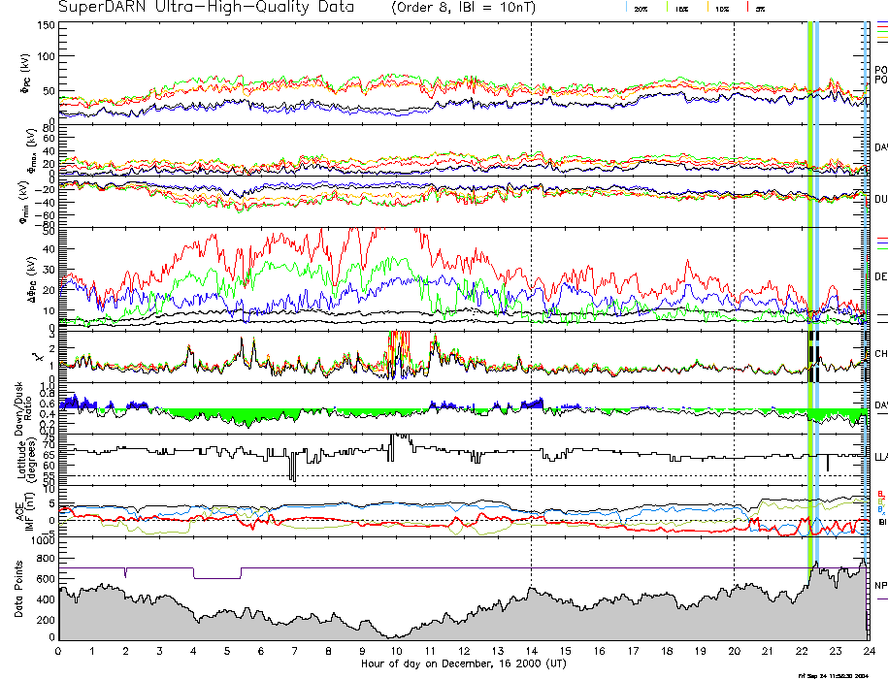Select the 20% legend entry at top
This screenshot has height=679, width=888.
point(641,8)
